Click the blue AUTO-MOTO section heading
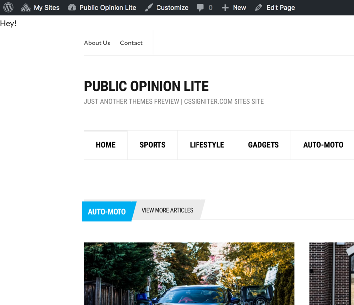 click(107, 212)
